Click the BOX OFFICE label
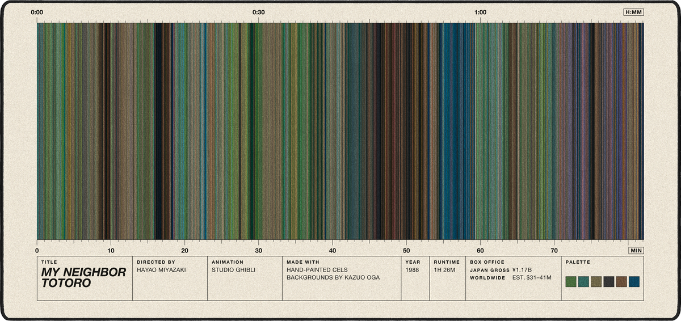This screenshot has height=321, width=681. pyautogui.click(x=487, y=263)
